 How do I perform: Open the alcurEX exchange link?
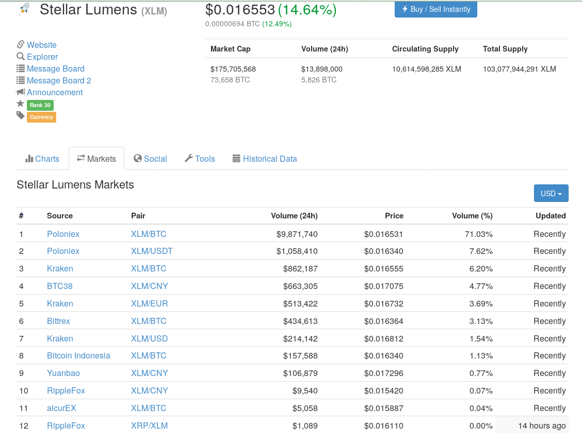61,408
